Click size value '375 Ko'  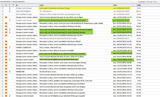[138, 72]
